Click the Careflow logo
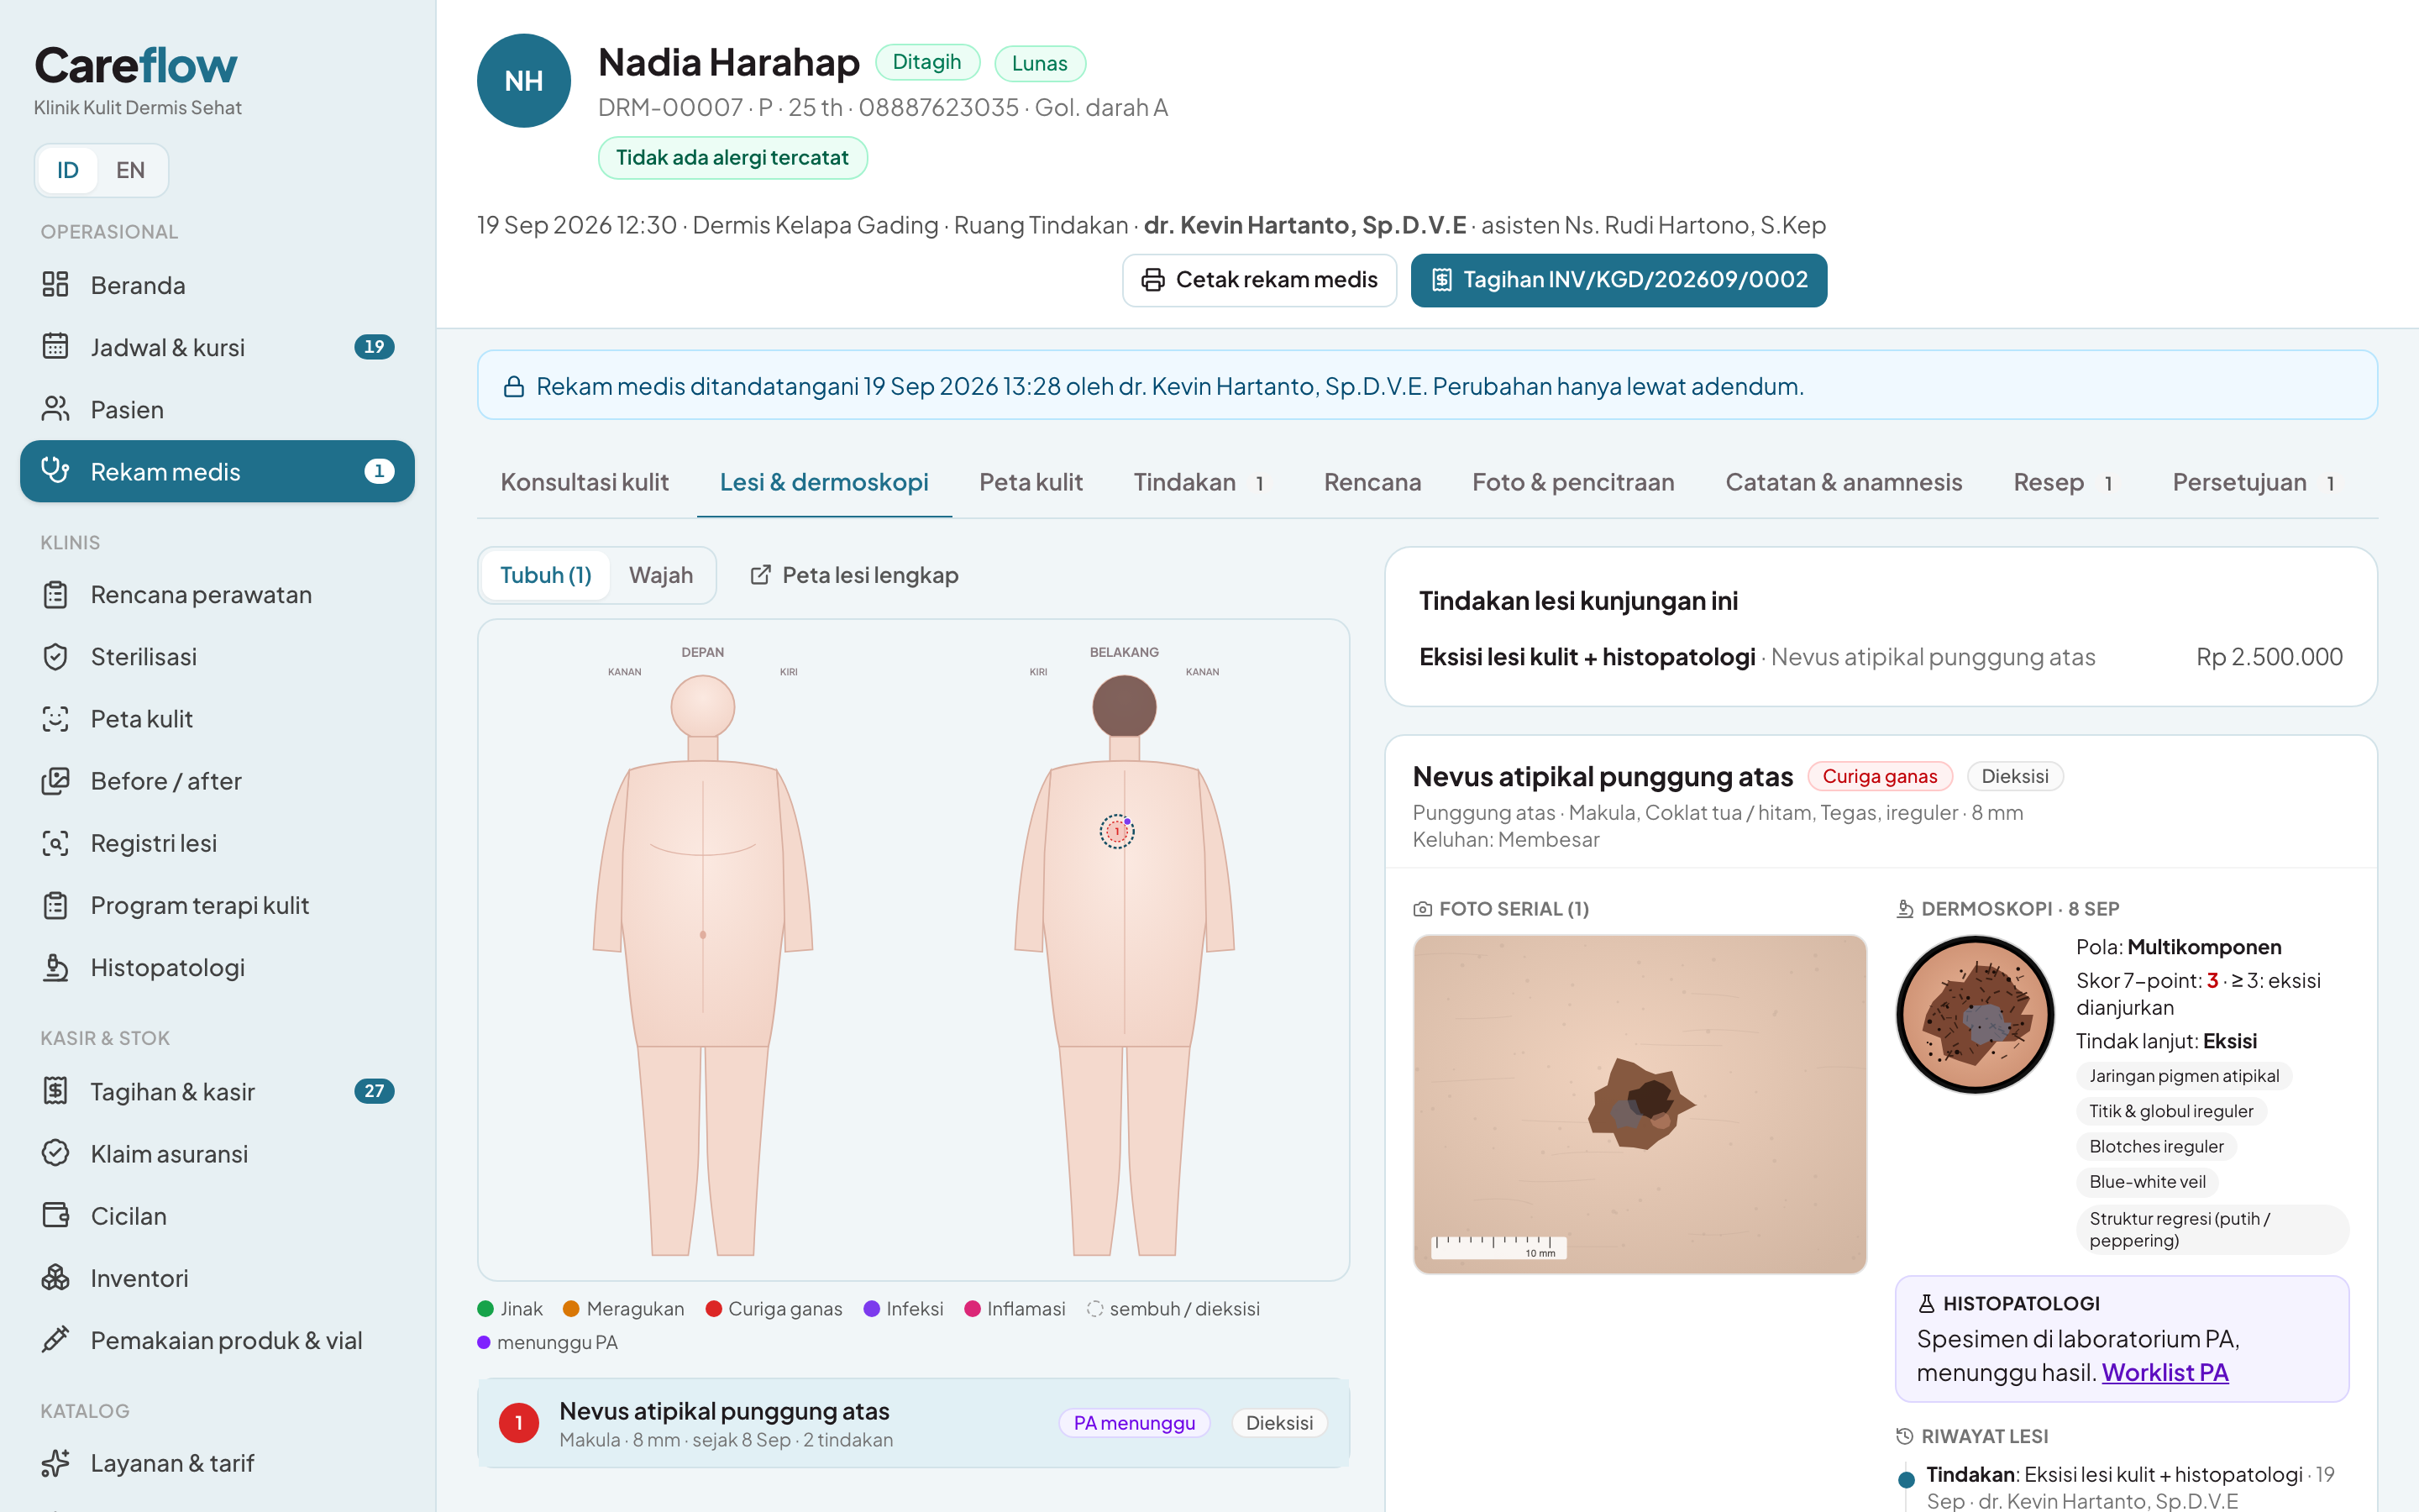 pos(136,66)
